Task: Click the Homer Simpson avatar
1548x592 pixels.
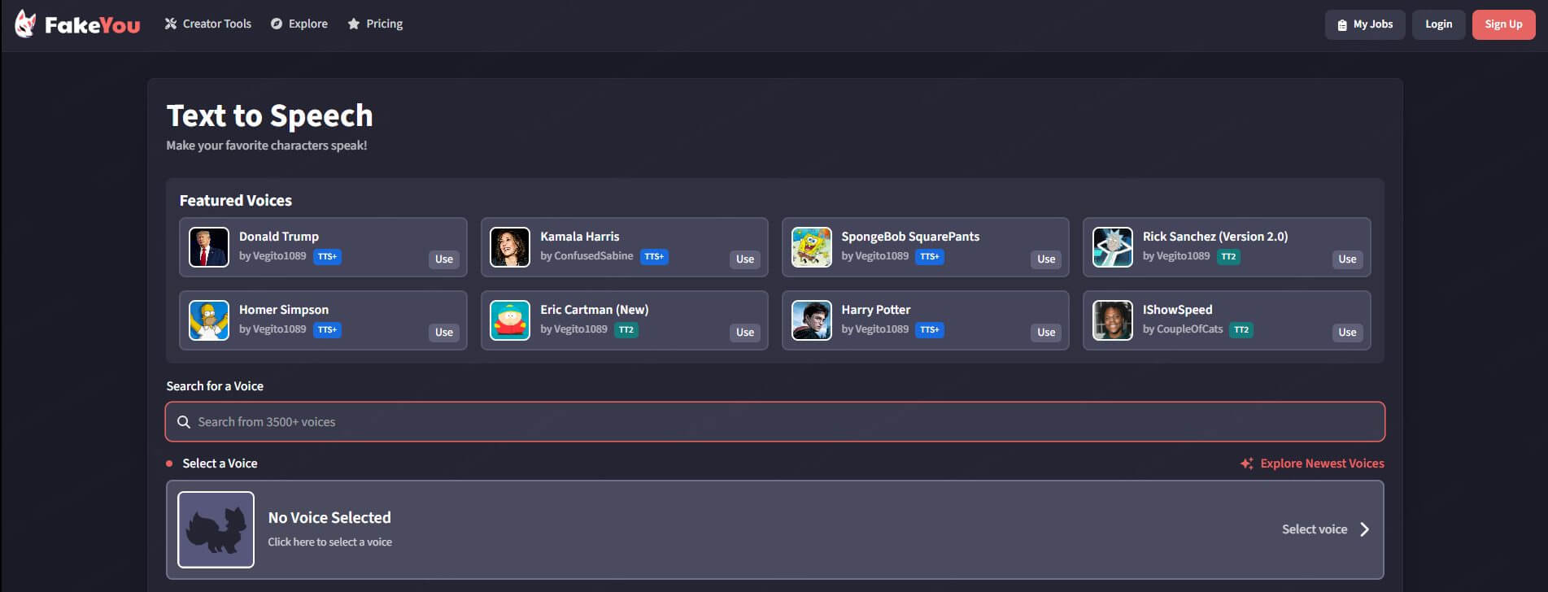Action: coord(209,320)
